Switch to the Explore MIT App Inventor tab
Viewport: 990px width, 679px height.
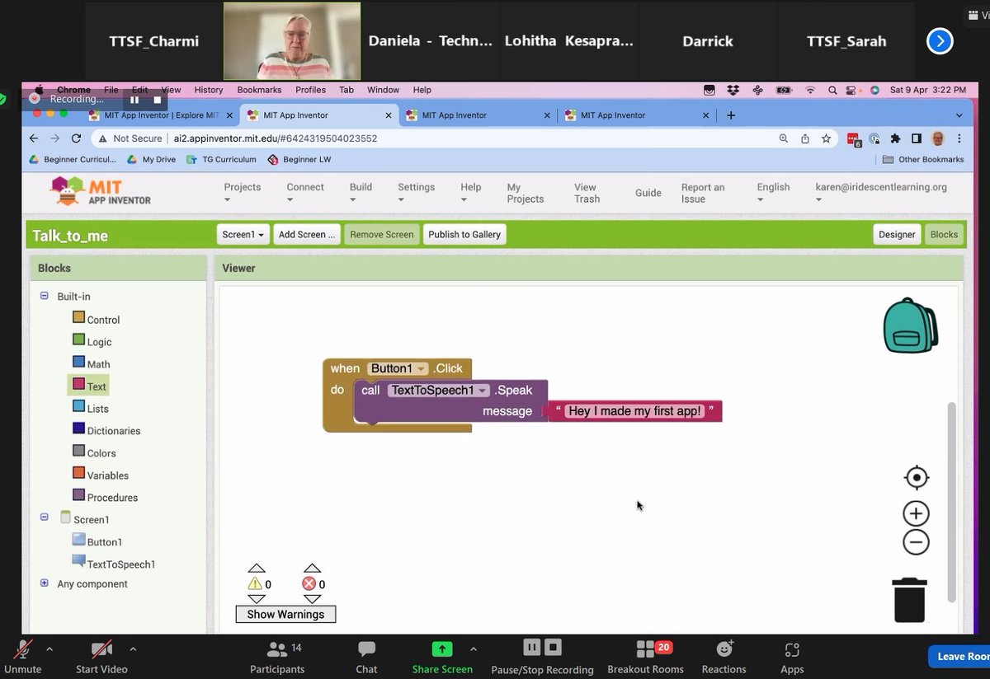coord(162,115)
